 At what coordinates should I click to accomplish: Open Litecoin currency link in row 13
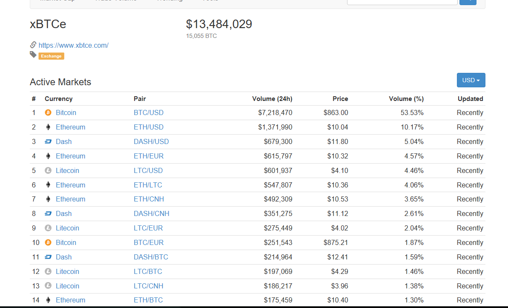(67, 286)
